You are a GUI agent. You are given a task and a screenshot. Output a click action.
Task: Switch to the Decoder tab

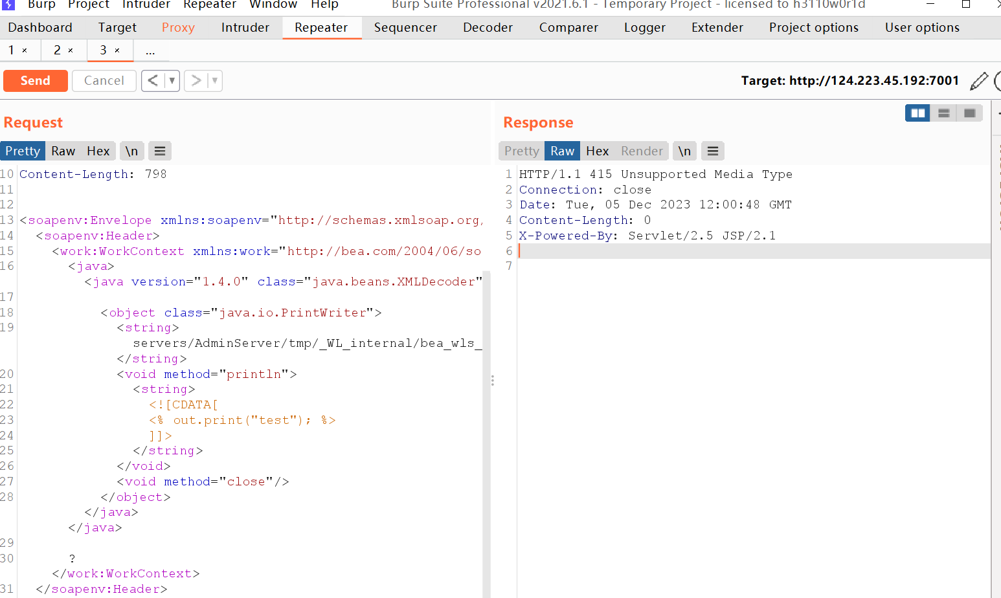coord(488,28)
